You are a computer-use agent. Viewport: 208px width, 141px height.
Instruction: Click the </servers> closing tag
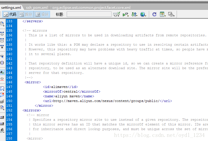click(33, 21)
